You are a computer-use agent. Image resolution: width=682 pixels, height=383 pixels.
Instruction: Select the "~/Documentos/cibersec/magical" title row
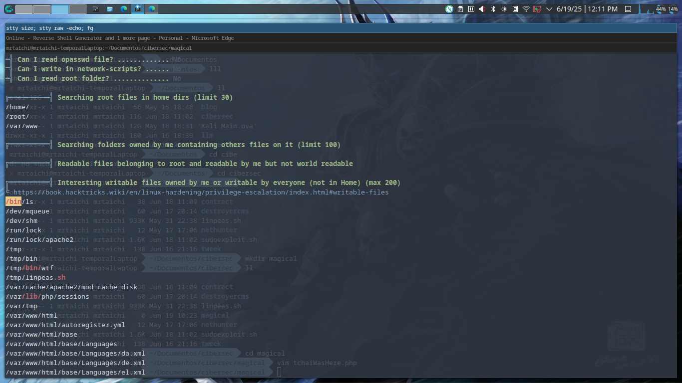[x=341, y=48]
